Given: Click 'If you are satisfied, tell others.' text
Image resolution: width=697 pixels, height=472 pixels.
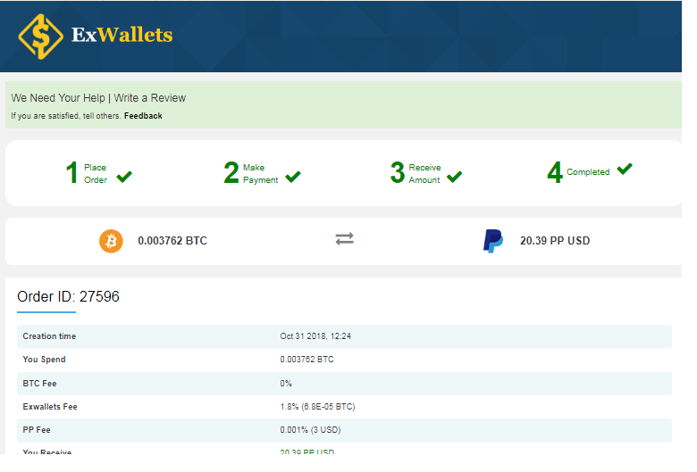Looking at the screenshot, I should coord(66,116).
